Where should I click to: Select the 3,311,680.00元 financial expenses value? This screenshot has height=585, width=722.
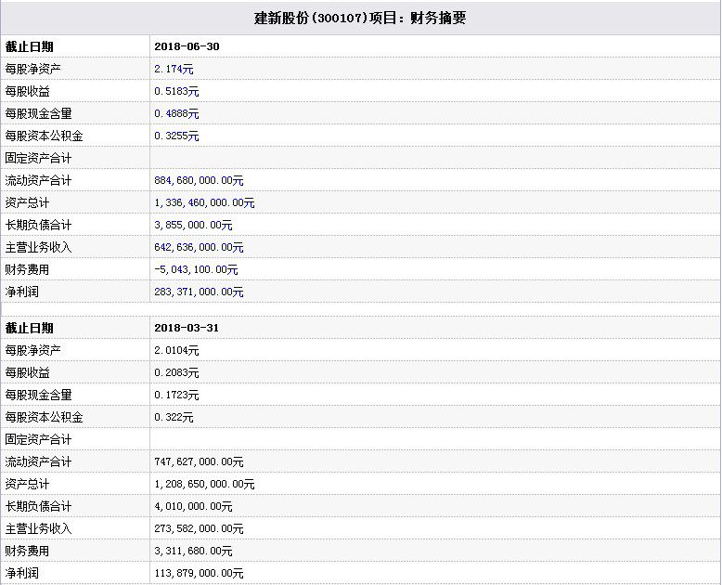tap(193, 551)
